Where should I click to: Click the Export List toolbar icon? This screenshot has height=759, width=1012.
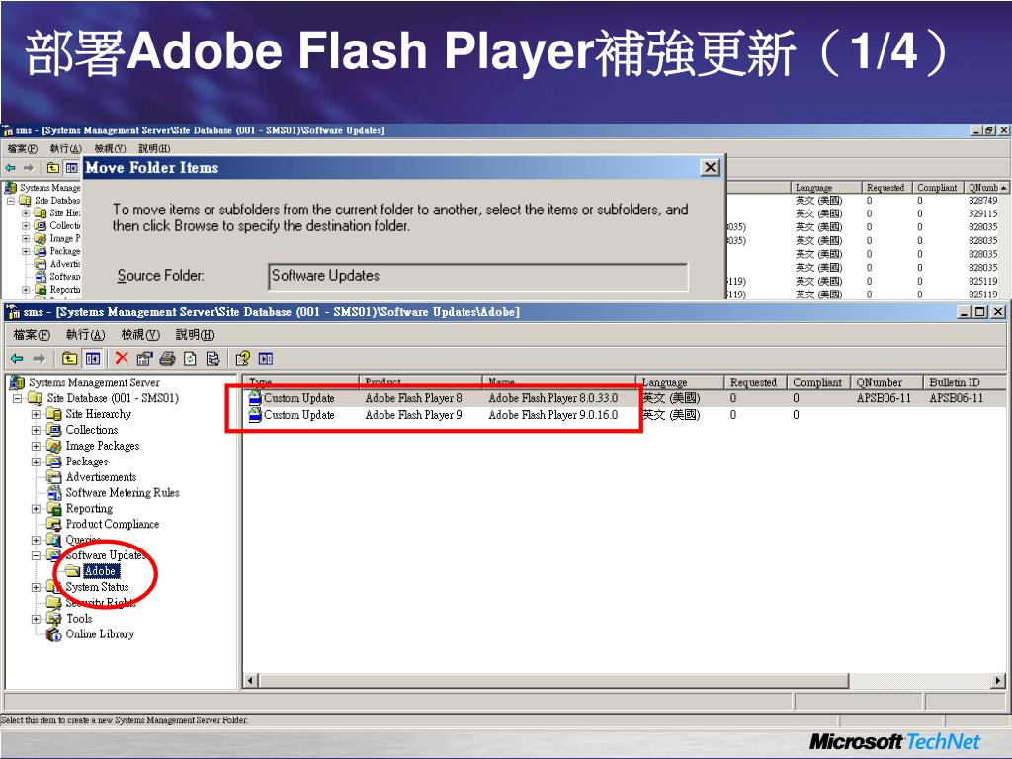click(213, 358)
